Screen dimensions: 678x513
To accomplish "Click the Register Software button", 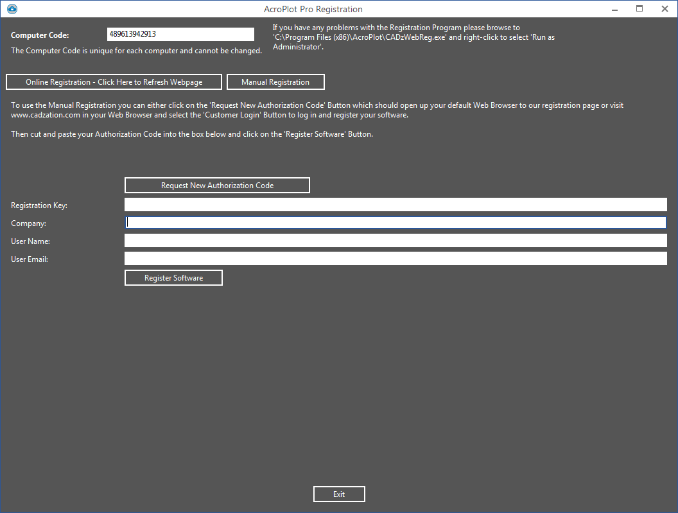I will pyautogui.click(x=173, y=278).
